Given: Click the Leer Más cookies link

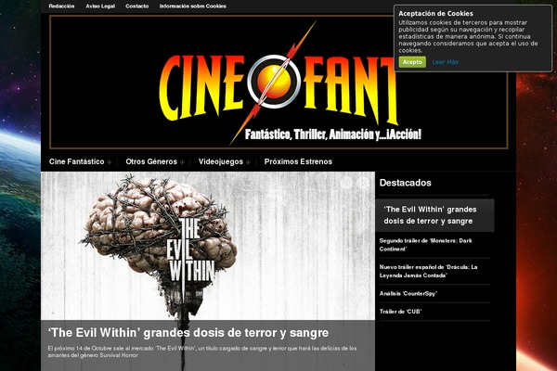Looking at the screenshot, I should 445,62.
